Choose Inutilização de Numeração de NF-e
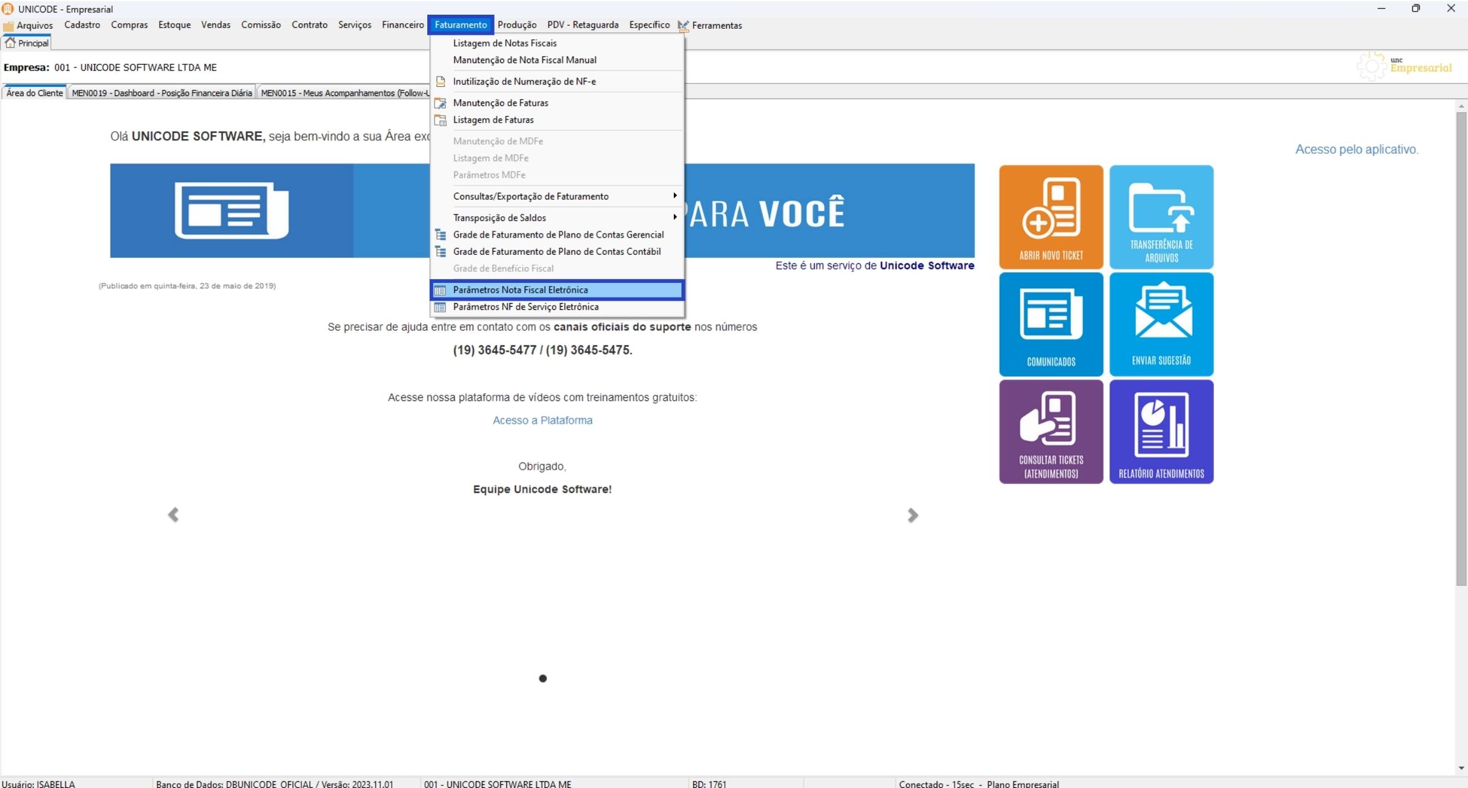This screenshot has width=1468, height=788. [524, 81]
